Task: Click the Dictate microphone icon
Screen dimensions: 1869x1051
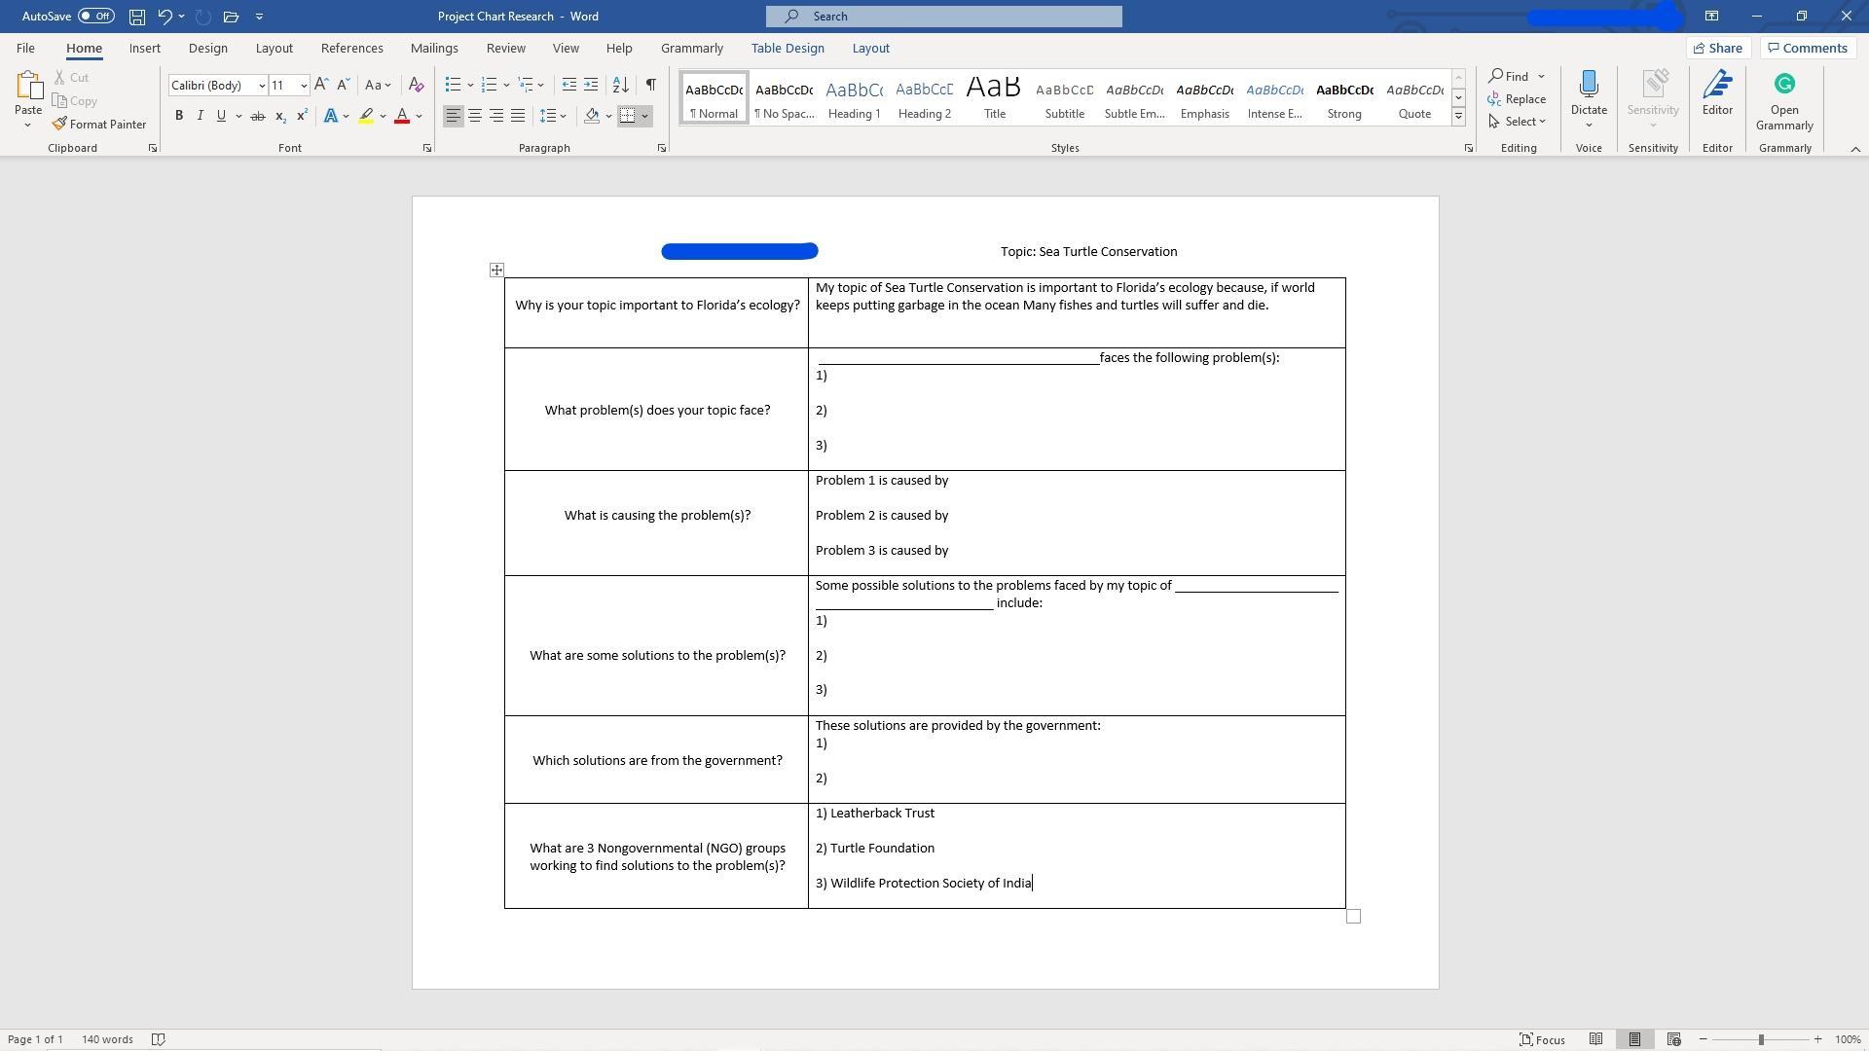Action: 1589,86
